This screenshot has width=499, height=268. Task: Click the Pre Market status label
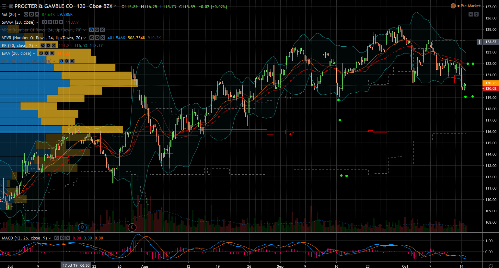pos(471,6)
